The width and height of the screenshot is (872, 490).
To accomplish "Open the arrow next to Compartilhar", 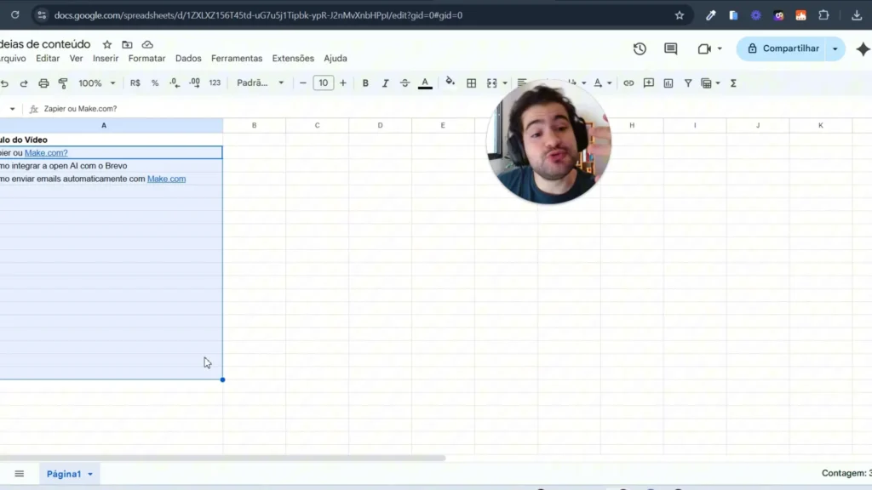I will pyautogui.click(x=835, y=49).
